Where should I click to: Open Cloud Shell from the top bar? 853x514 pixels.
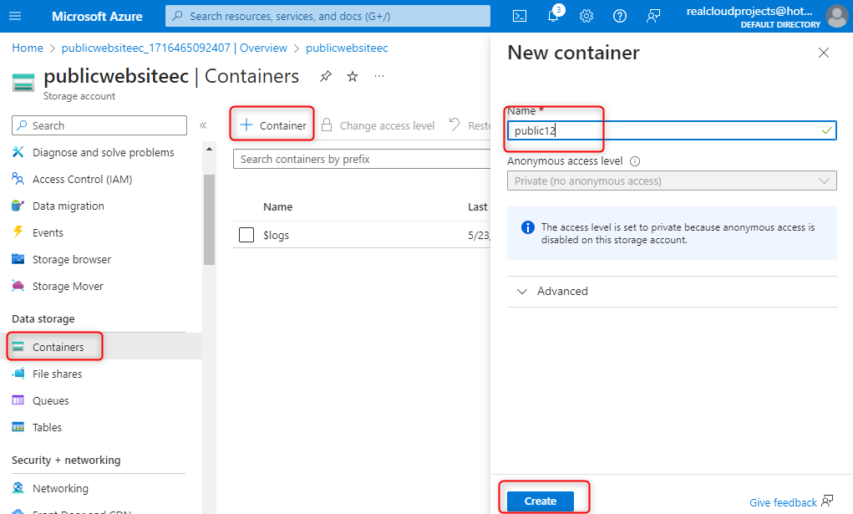pyautogui.click(x=520, y=16)
